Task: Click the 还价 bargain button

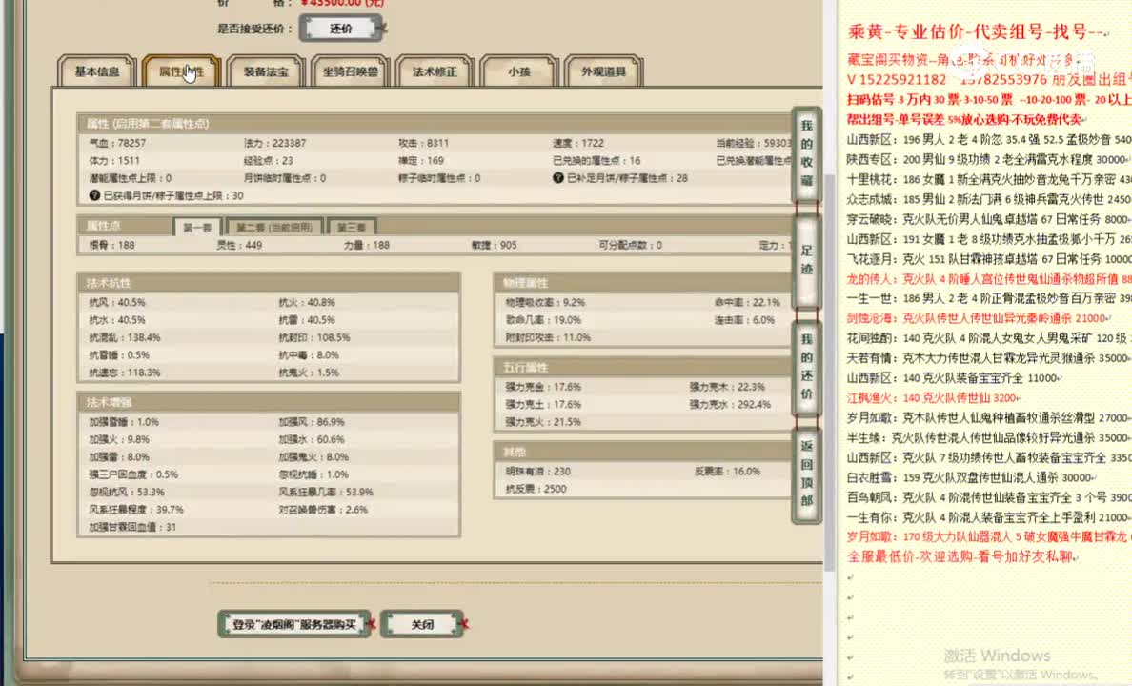Action: pyautogui.click(x=341, y=29)
